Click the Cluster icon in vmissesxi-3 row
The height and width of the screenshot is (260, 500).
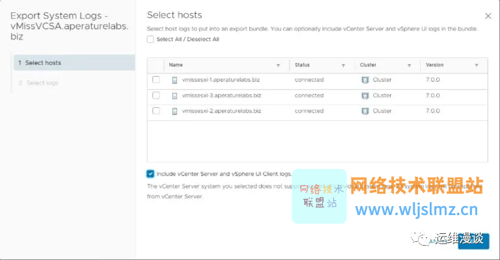pyautogui.click(x=365, y=96)
